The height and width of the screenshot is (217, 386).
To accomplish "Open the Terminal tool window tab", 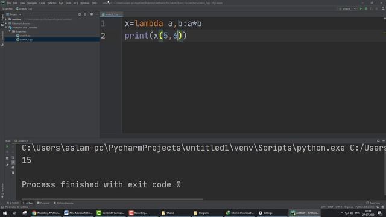I will 43,203.
